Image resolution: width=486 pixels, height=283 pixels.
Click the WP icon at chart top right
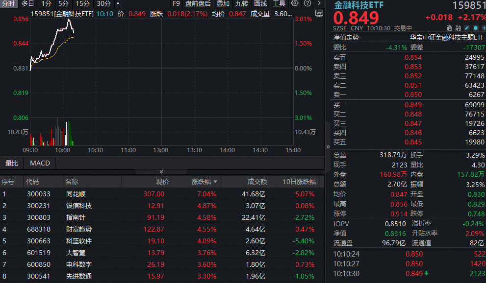point(319,14)
